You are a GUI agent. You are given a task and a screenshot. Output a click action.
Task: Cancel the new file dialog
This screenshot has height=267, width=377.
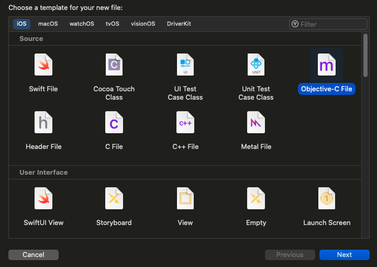pyautogui.click(x=34, y=255)
